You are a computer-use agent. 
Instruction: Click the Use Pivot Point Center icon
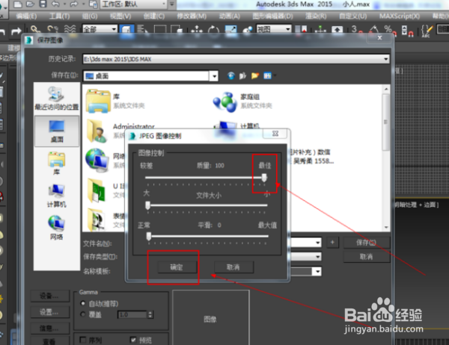tap(301, 29)
